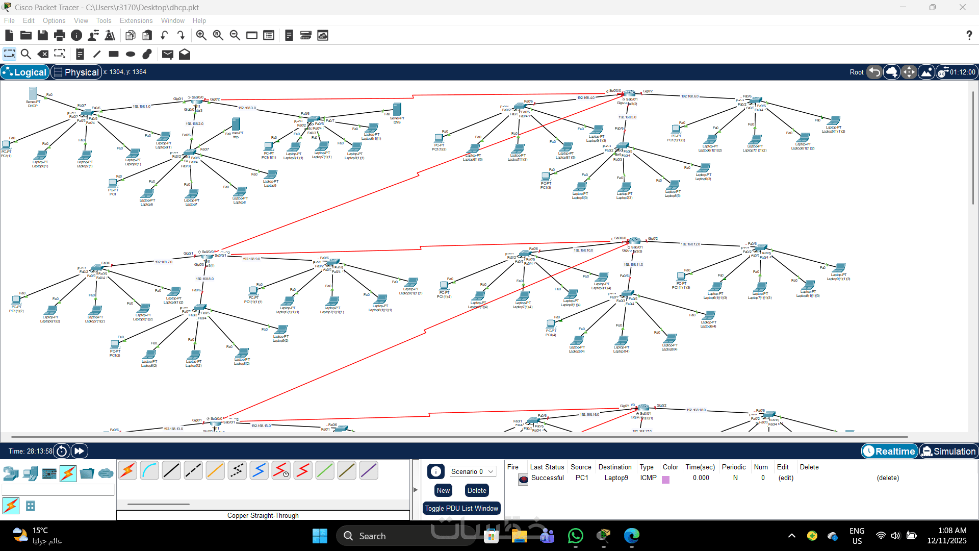
Task: Switch to Physical workspace view
Action: [76, 72]
